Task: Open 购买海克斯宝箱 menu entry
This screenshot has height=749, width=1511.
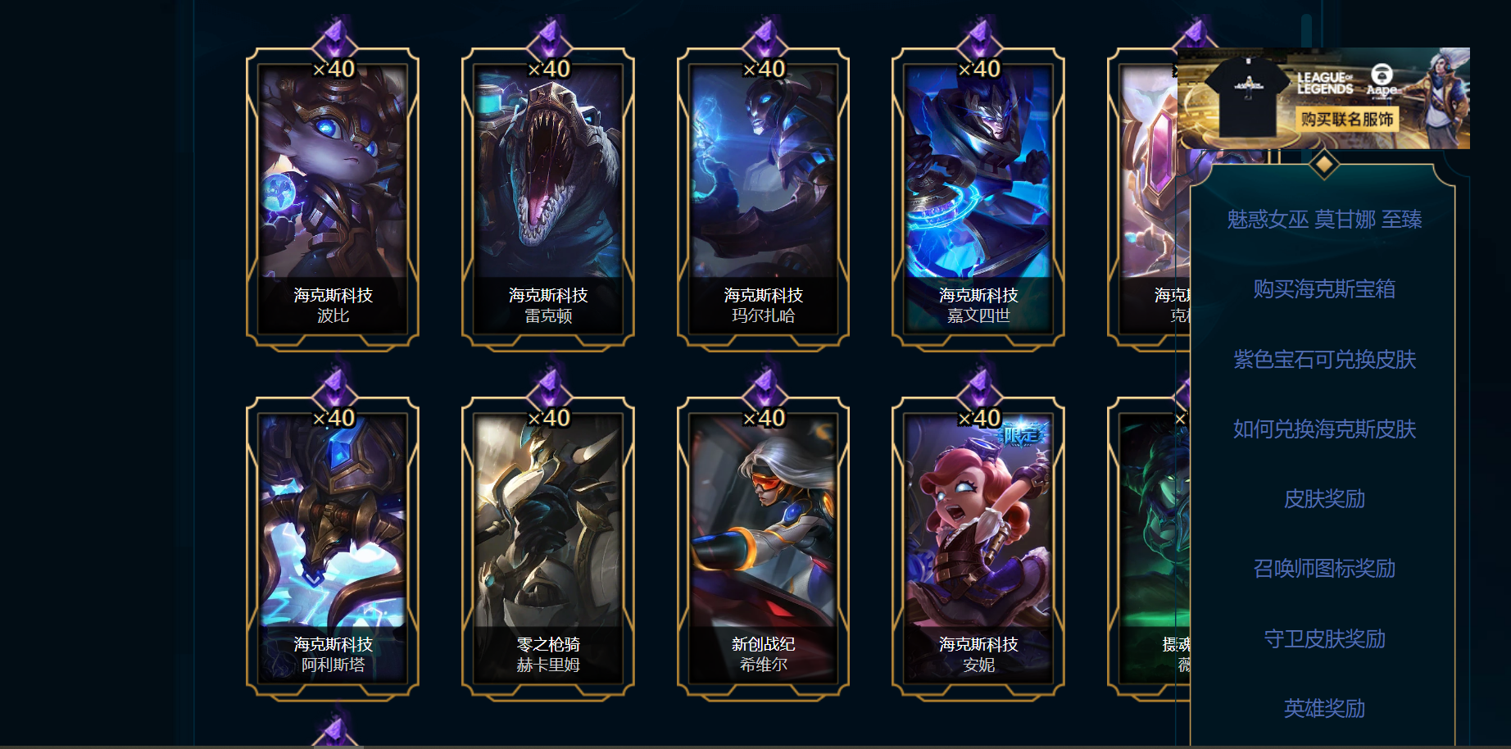Action: tap(1324, 289)
